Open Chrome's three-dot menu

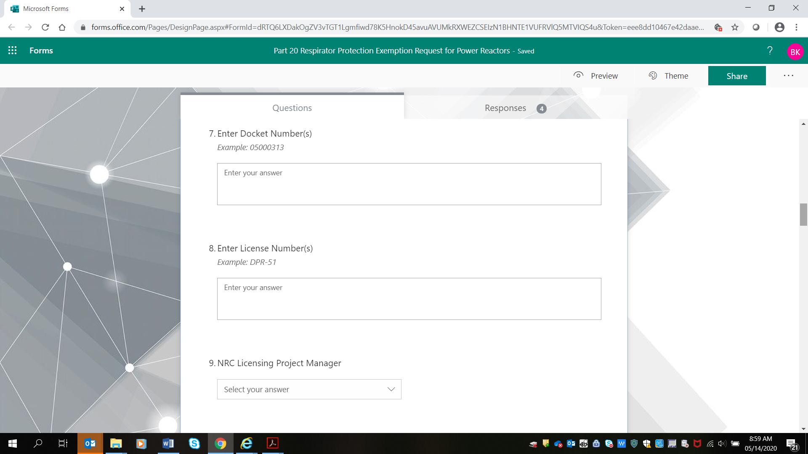click(796, 27)
